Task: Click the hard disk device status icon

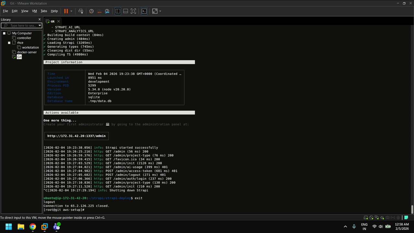Action: point(366,218)
